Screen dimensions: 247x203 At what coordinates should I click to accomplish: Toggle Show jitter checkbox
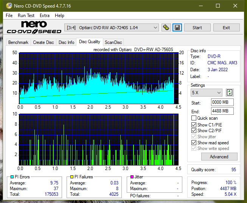194,137
